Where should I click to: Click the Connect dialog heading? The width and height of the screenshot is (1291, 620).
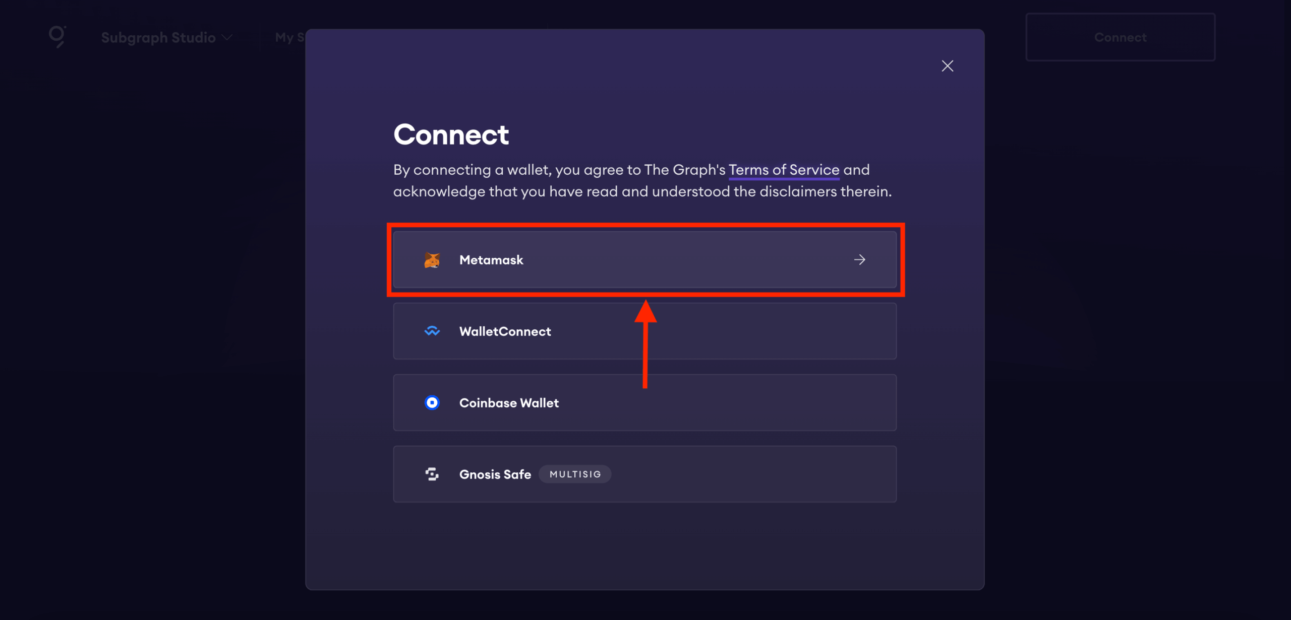click(451, 134)
